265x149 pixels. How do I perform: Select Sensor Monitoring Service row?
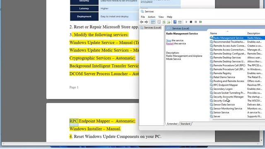click(237, 108)
